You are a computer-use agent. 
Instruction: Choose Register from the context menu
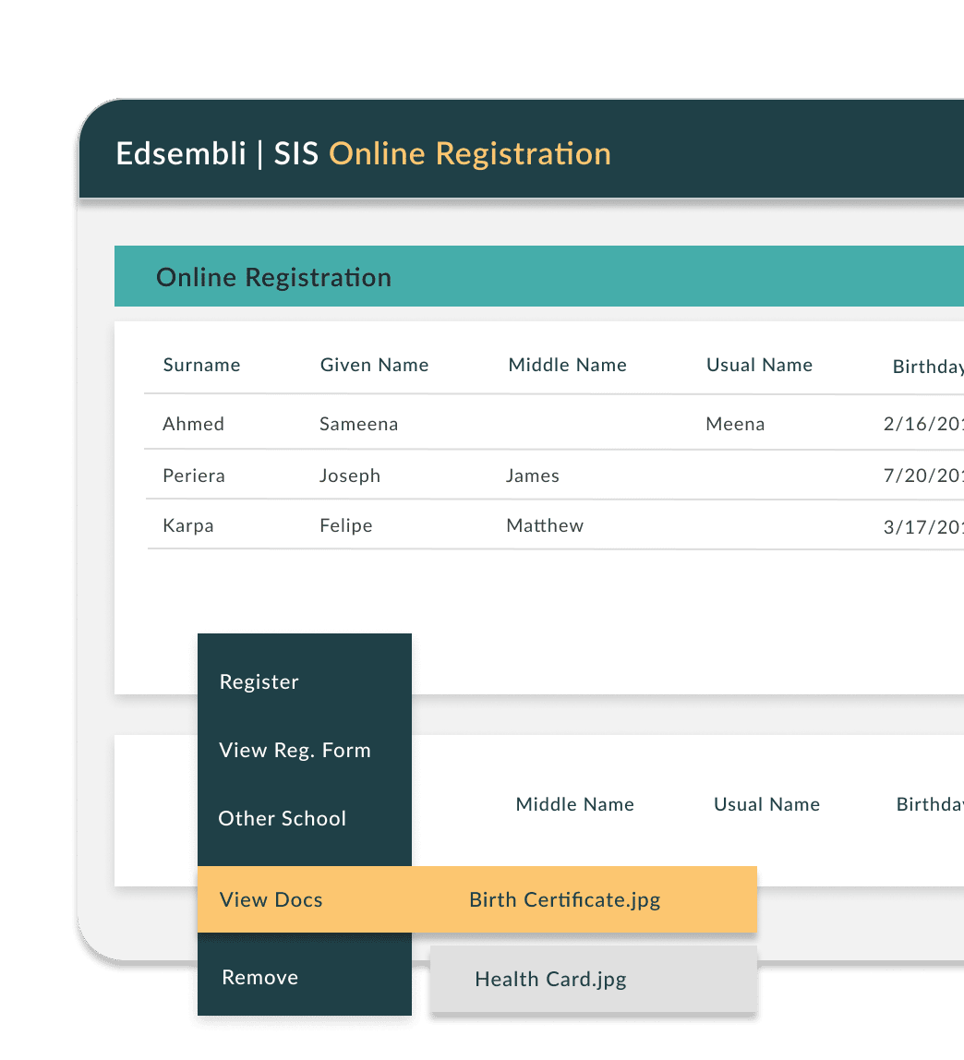[x=259, y=682]
